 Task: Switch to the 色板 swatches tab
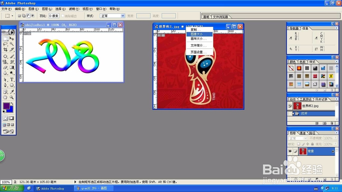302,62
